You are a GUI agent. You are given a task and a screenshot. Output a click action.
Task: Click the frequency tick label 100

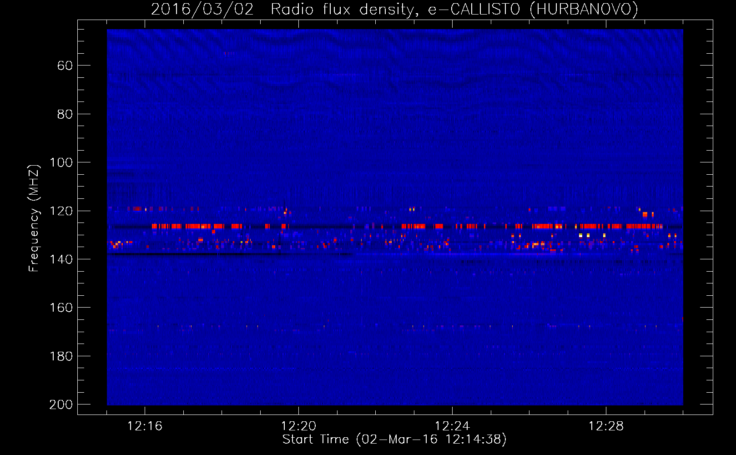click(61, 162)
